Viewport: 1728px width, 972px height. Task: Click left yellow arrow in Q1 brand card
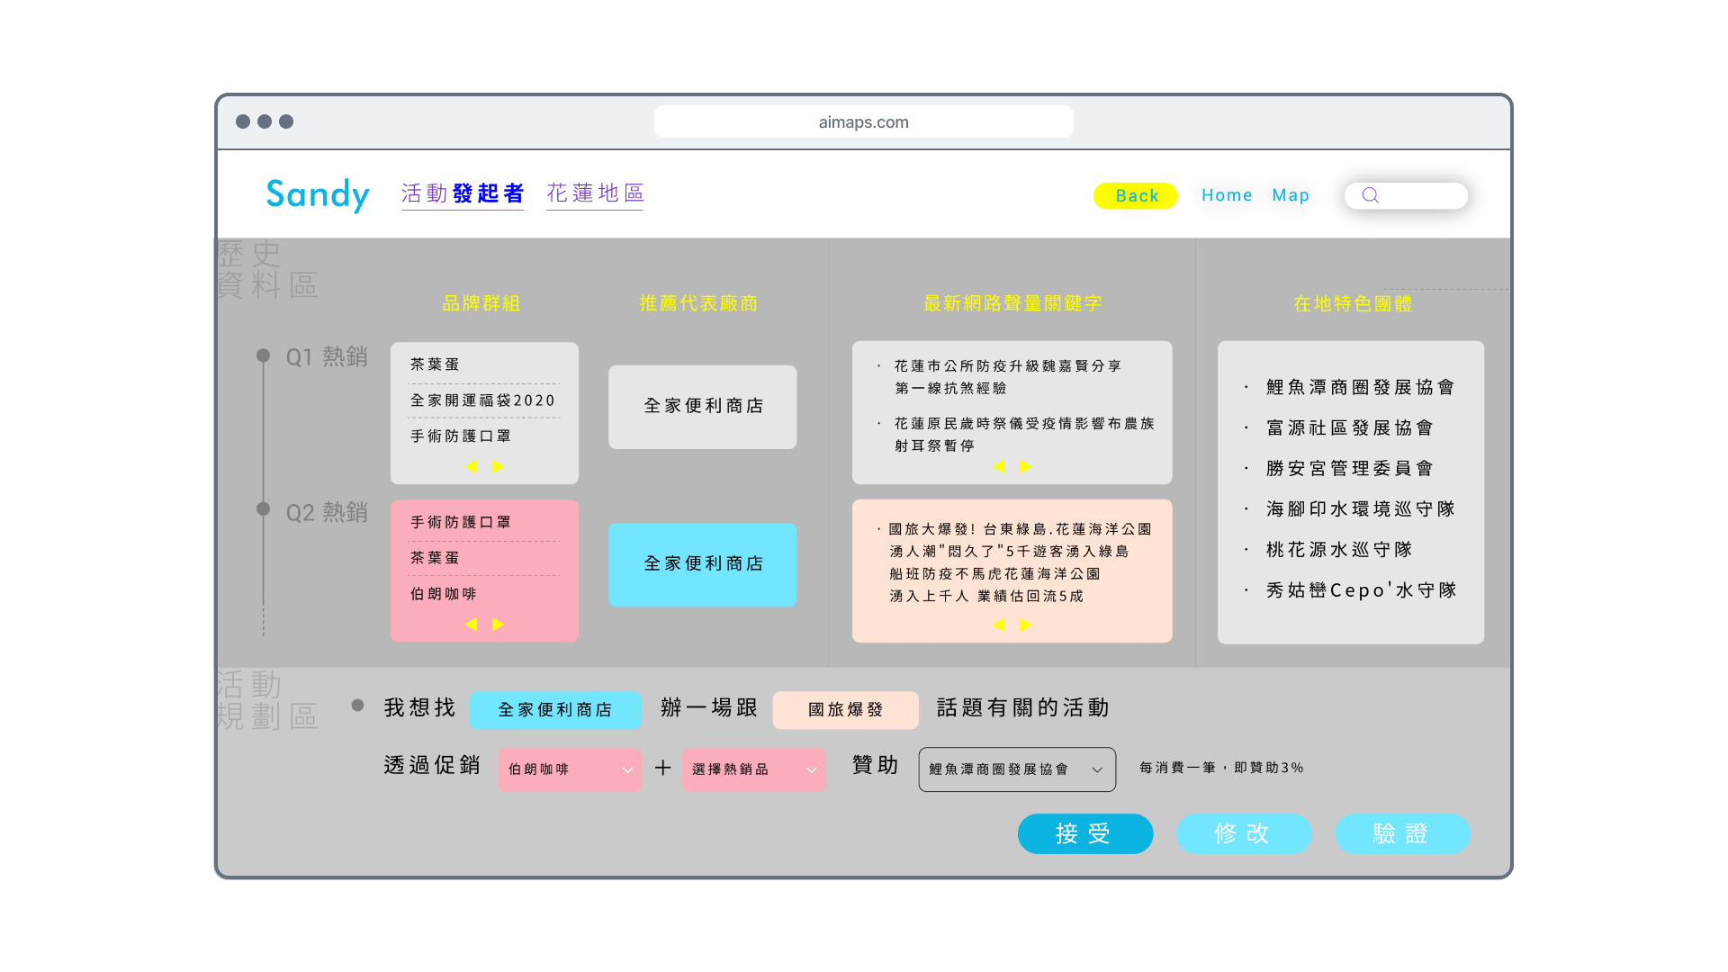471,466
